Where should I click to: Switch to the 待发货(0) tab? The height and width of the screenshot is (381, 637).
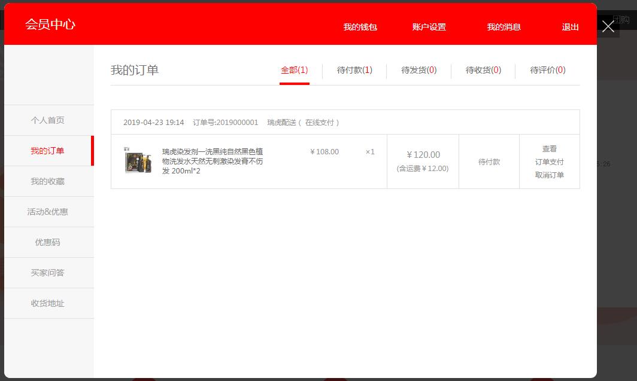tap(419, 70)
